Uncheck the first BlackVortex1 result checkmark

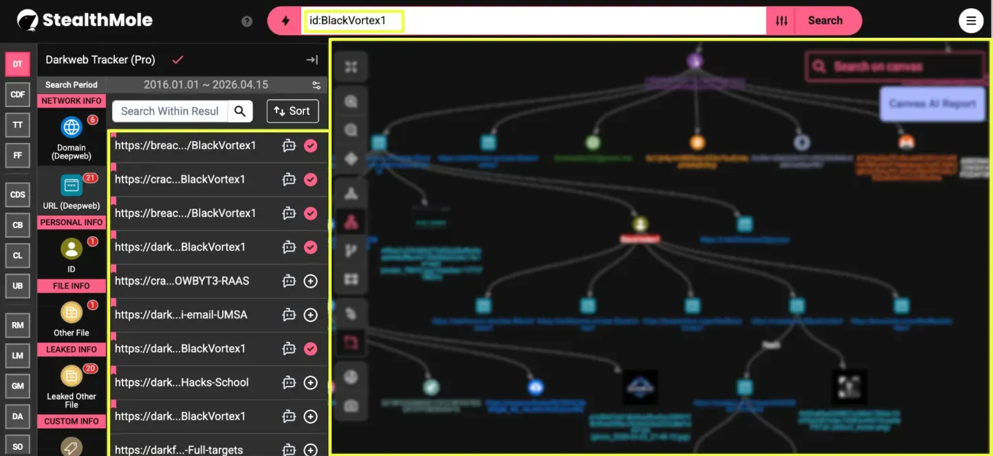(310, 146)
